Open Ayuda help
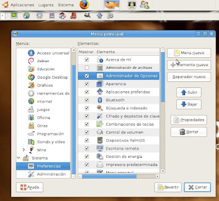219x201 pixels. [x=30, y=187]
